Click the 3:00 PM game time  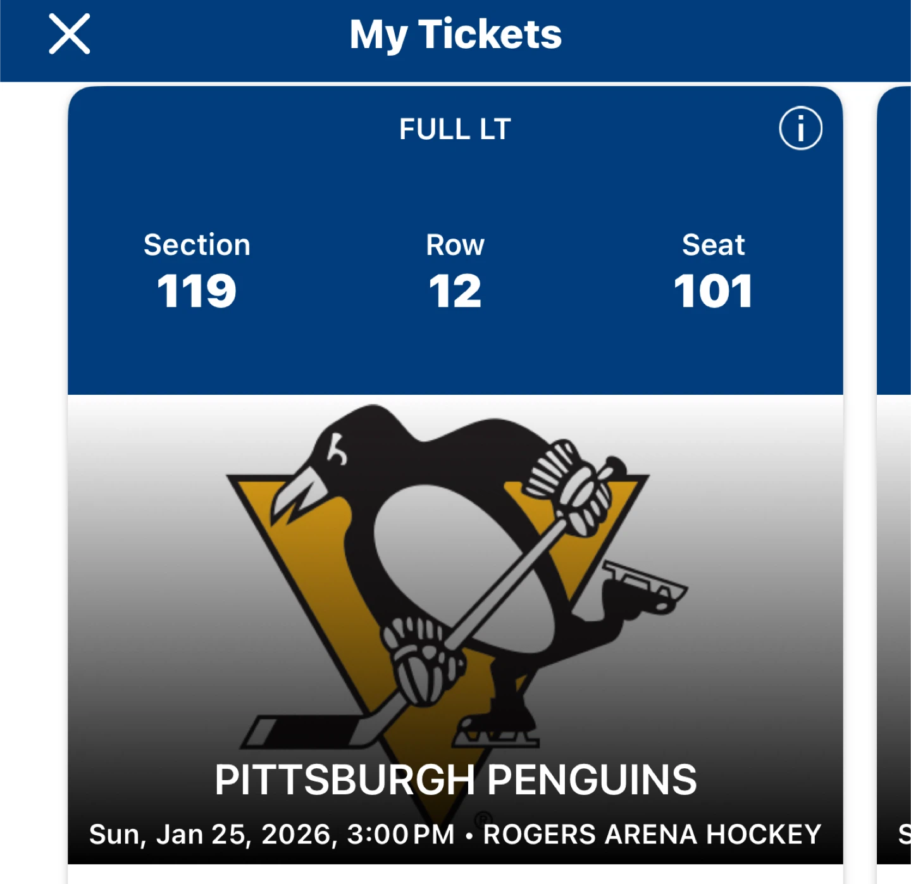[400, 835]
